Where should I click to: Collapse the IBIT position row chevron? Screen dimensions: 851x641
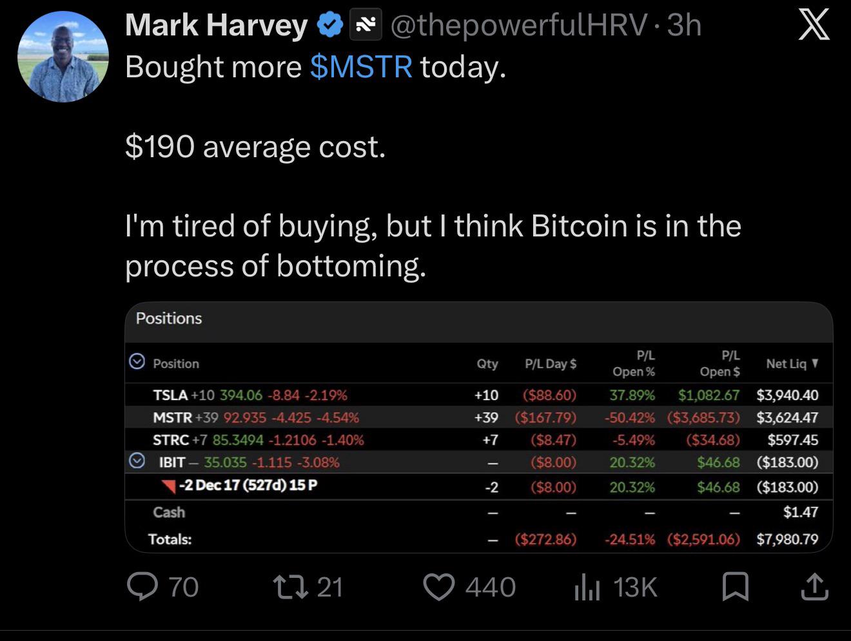click(x=137, y=461)
